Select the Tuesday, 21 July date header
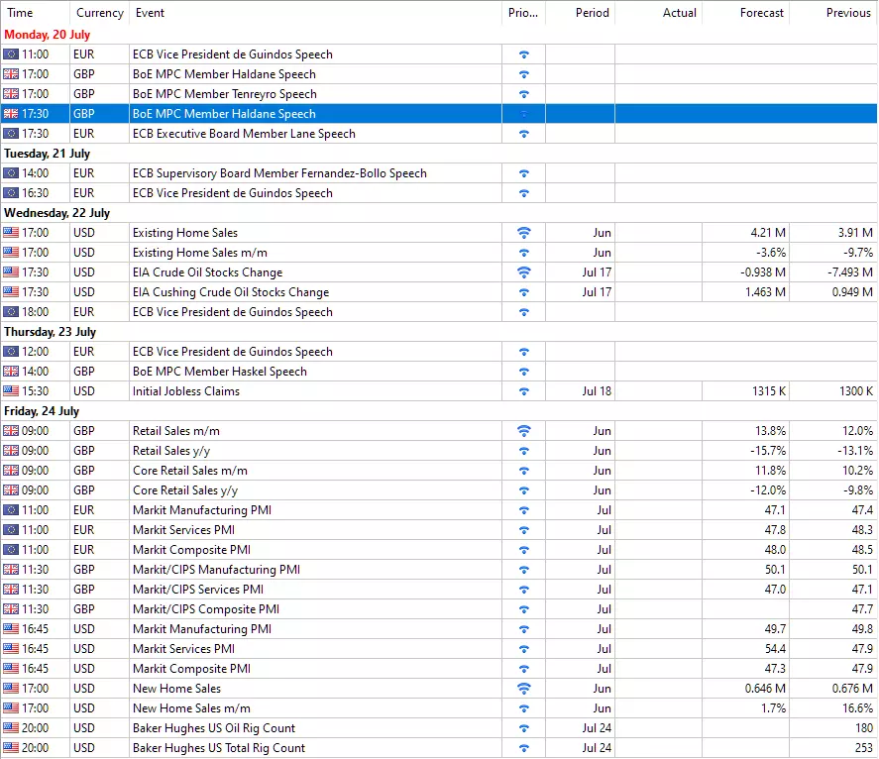 tap(48, 154)
